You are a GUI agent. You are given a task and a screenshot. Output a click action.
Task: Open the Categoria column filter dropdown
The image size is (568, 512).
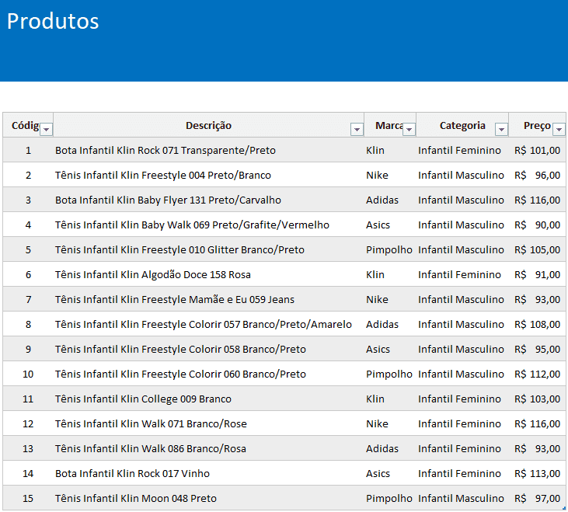pos(501,129)
